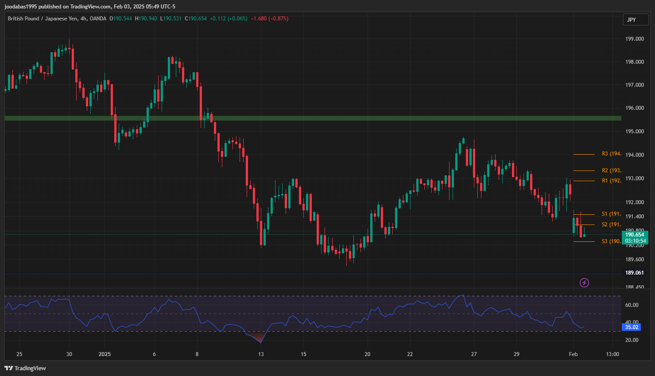Click the 198.000 price axis label
Viewport: 655px width, 376px height.
coord(635,62)
